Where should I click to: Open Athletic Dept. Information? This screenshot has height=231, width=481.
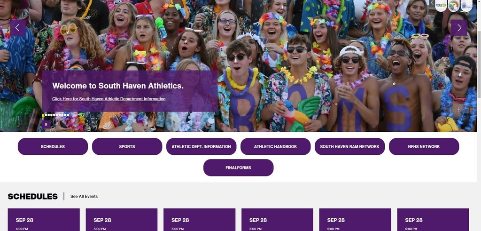(201, 146)
